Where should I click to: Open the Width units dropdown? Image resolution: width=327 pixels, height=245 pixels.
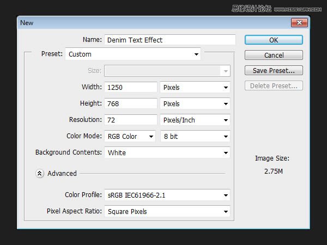click(x=195, y=87)
